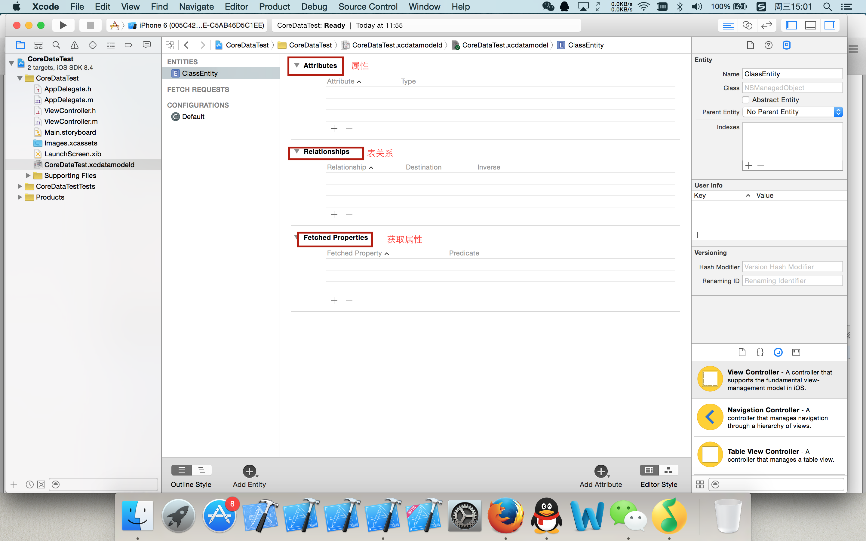Select ClassEntity in the entities list

(221, 73)
